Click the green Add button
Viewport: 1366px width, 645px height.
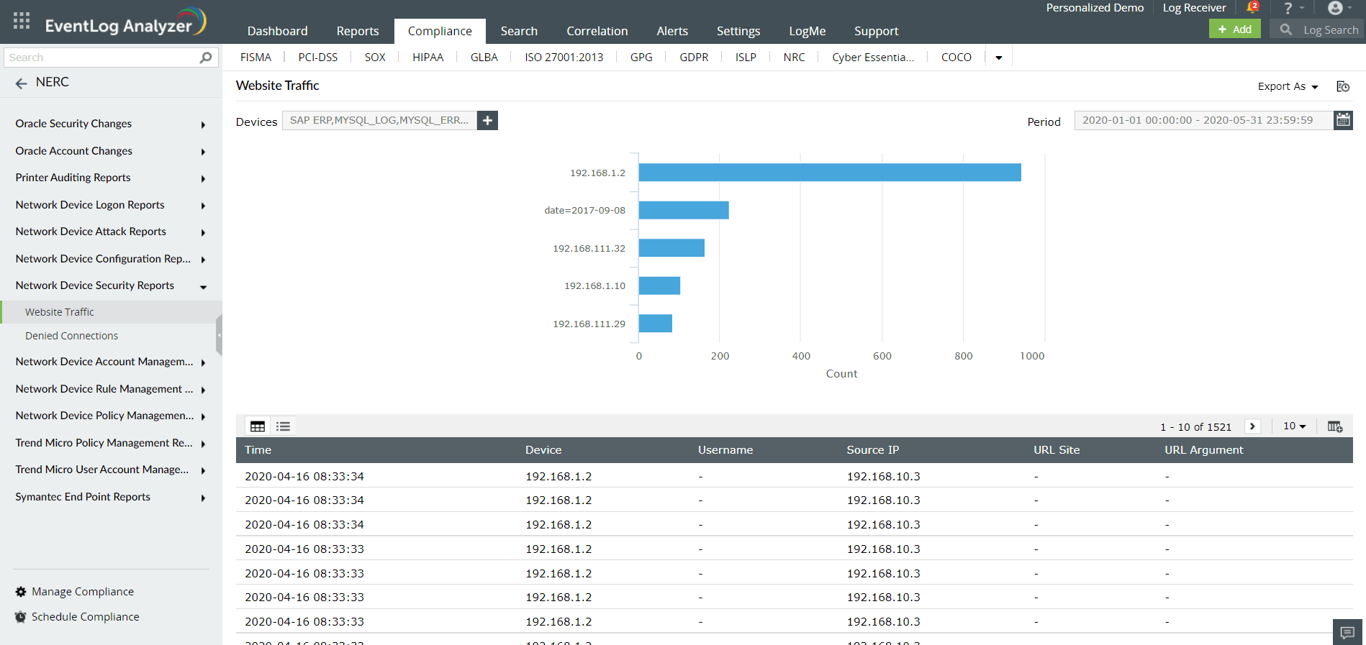(1234, 29)
